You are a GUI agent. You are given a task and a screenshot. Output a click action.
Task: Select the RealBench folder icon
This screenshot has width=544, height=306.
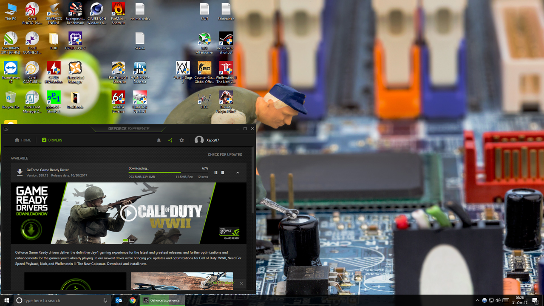[75, 100]
